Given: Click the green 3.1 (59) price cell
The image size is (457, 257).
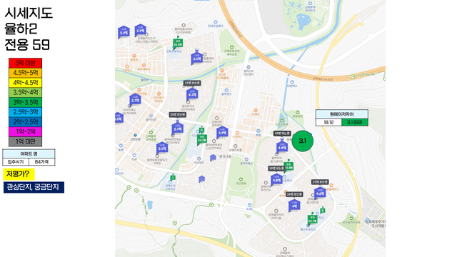Looking at the screenshot, I should (355, 122).
